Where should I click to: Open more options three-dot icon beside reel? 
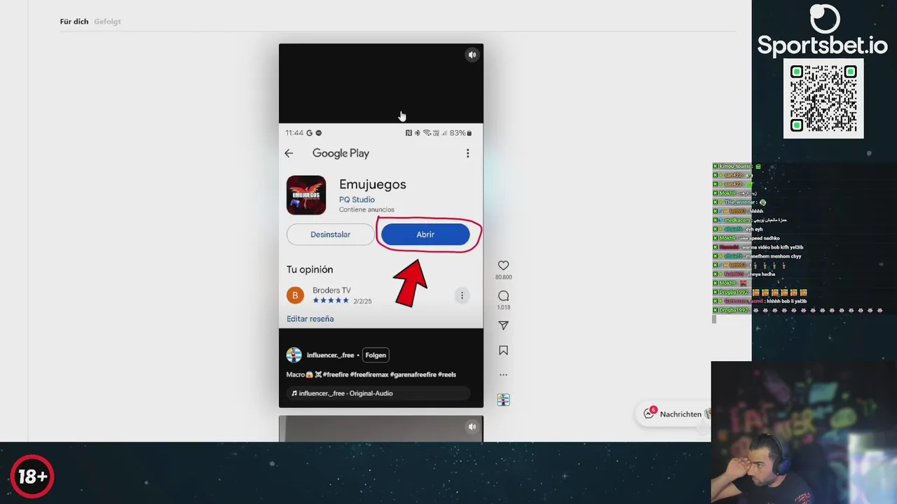tap(503, 375)
